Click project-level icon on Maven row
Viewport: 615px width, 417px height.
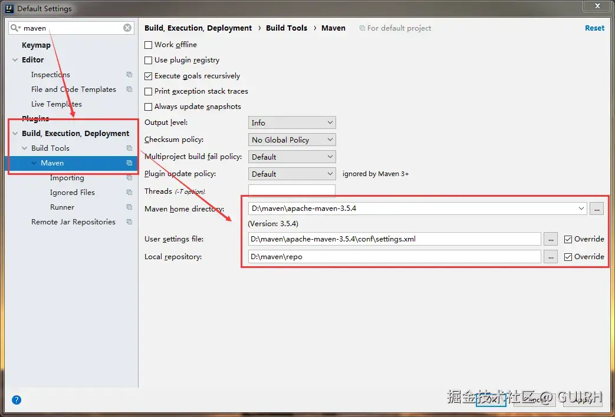(130, 163)
